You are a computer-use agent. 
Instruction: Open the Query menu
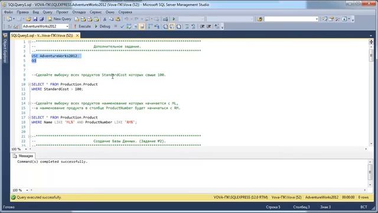[x=47, y=12]
